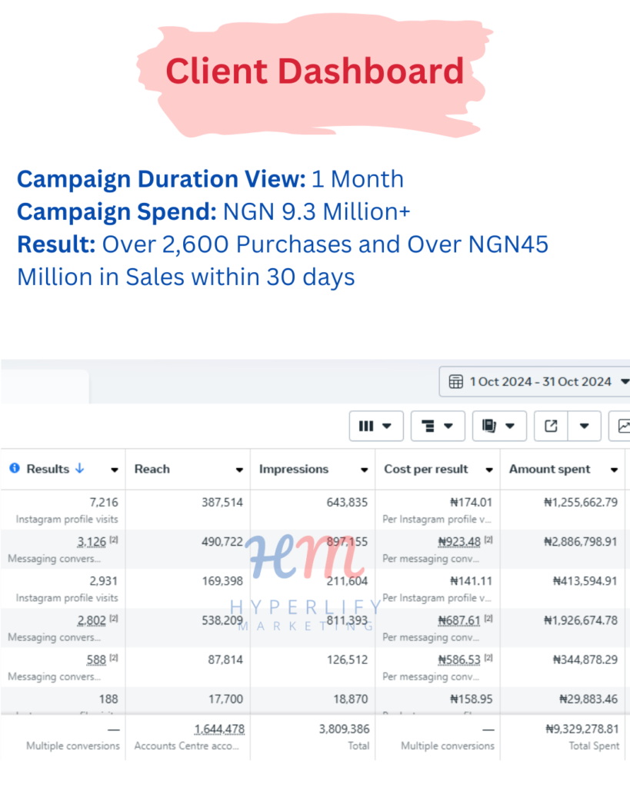
Task: Open the export options dropdown arrow
Action: coord(585,426)
